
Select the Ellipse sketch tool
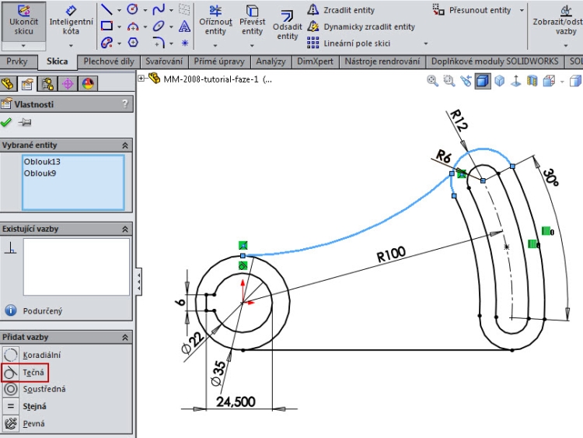(159, 26)
